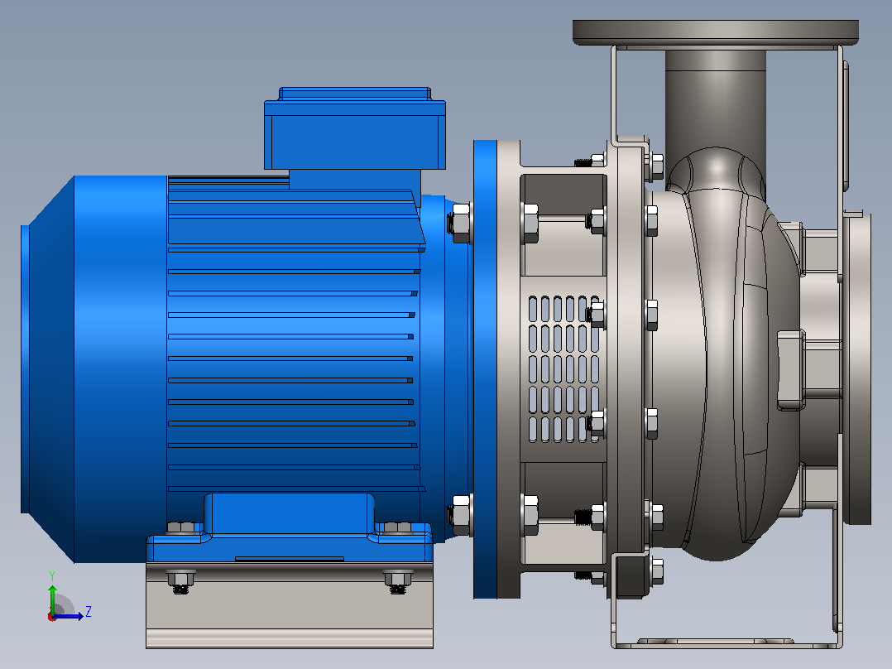Select the blue motor flange beside the pump bracket

tap(485, 369)
